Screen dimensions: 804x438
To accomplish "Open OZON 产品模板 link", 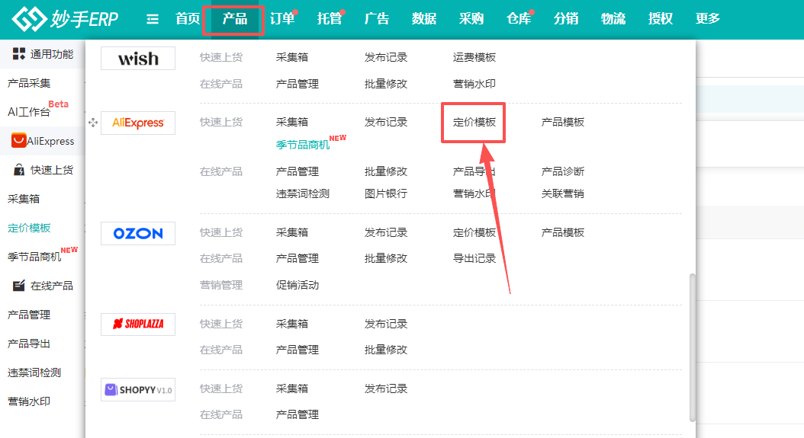I will click(563, 232).
